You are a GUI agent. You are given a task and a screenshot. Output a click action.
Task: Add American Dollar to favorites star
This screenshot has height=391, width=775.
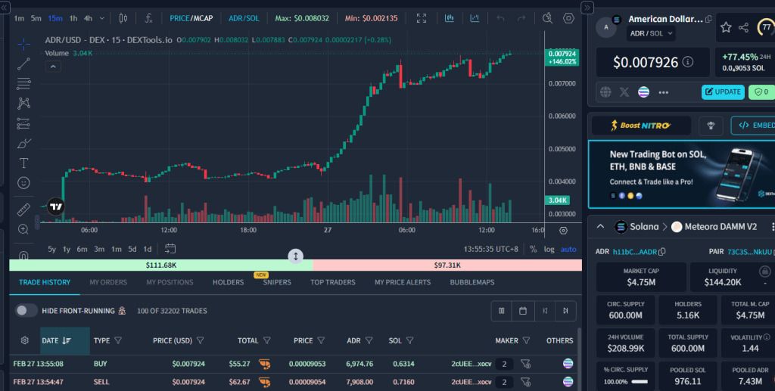(x=726, y=27)
